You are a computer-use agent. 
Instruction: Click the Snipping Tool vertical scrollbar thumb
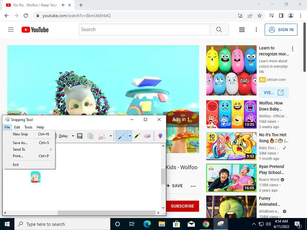[163, 176]
